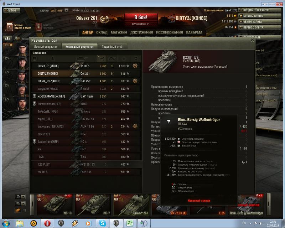Select the КВ-1С tank in carousel
Viewport: 285px width, 228px height.
(x=55, y=204)
